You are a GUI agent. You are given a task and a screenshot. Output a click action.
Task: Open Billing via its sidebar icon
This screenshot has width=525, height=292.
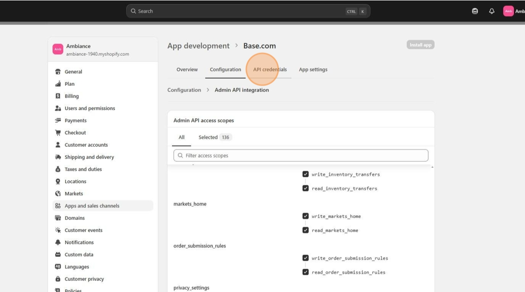point(58,96)
